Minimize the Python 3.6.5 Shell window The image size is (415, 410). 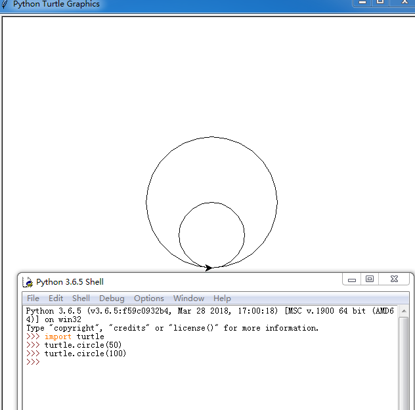coord(352,280)
